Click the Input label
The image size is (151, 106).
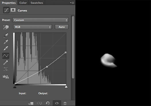[22, 93]
